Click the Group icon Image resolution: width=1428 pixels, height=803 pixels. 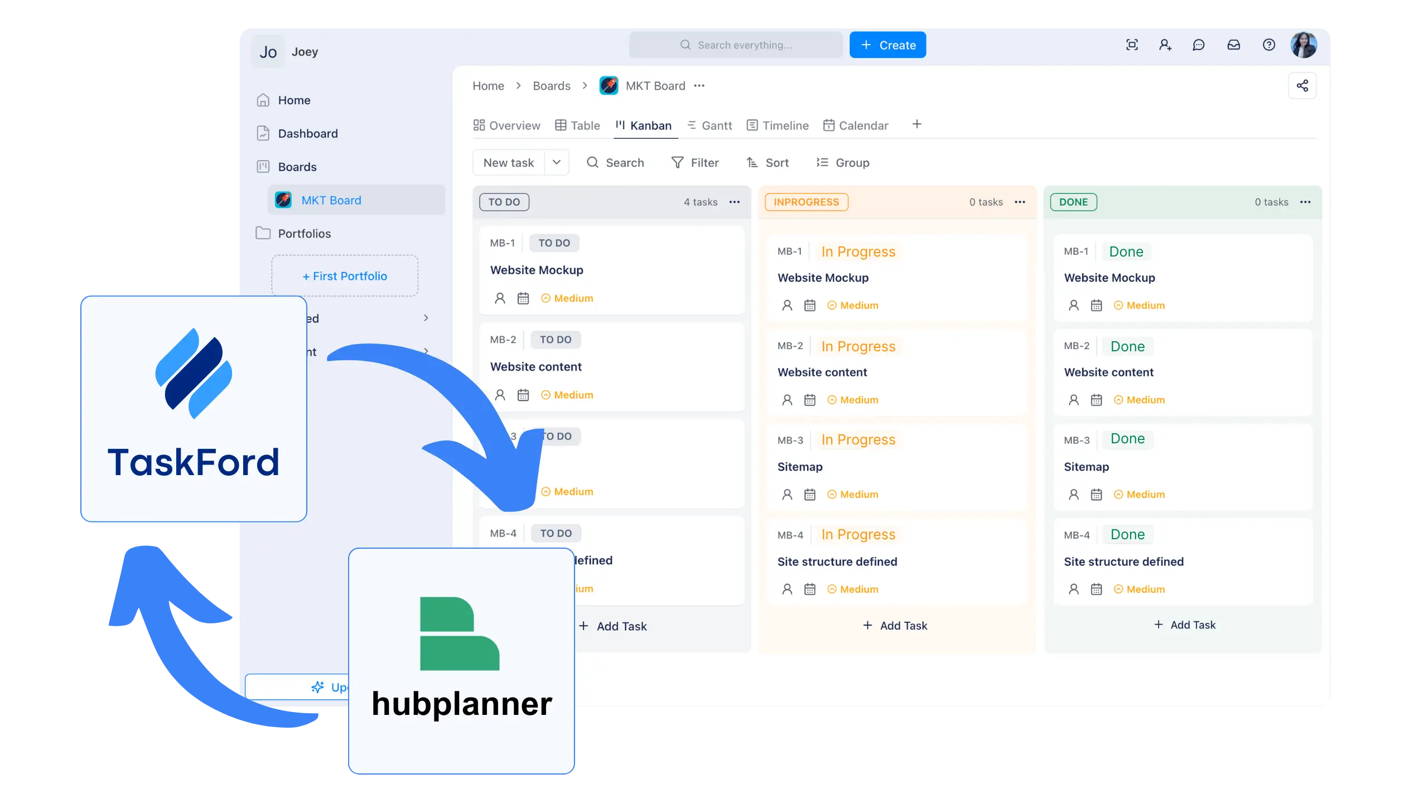click(x=821, y=162)
